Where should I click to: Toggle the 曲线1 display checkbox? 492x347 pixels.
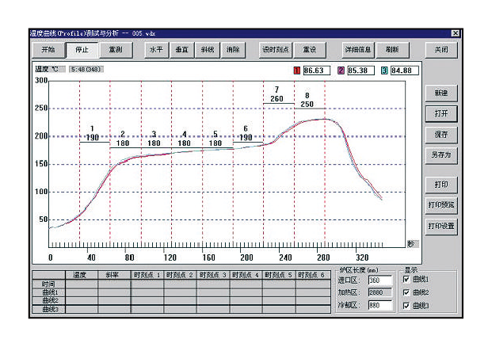coord(406,280)
